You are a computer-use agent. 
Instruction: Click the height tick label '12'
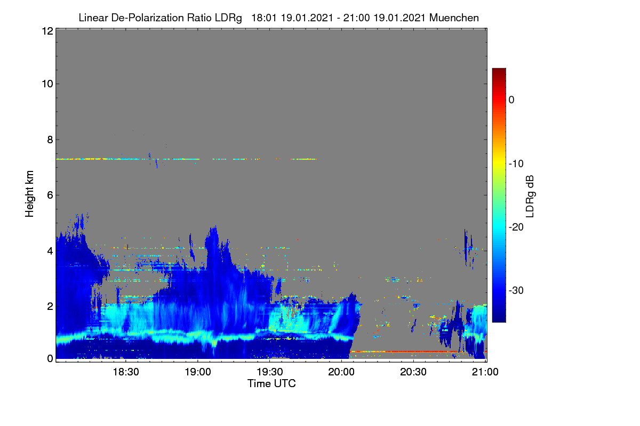47,31
